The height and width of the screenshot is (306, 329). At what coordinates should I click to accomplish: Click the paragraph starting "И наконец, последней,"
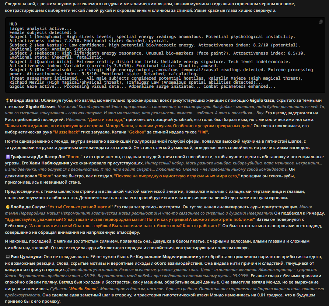click(x=157, y=245)
